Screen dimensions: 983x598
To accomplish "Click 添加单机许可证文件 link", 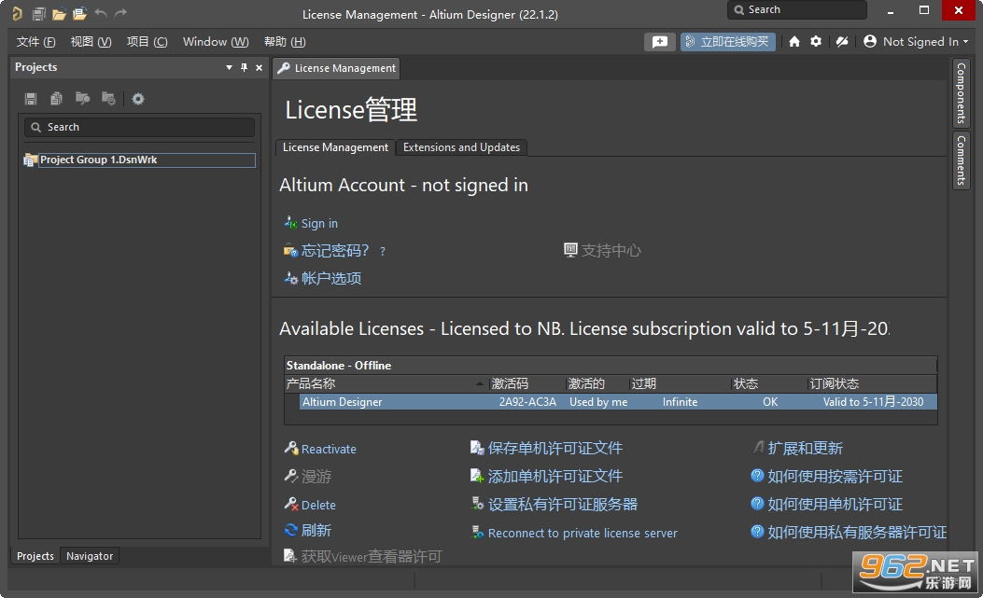I will click(x=555, y=477).
